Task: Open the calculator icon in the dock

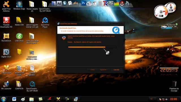Action: coord(100,3)
